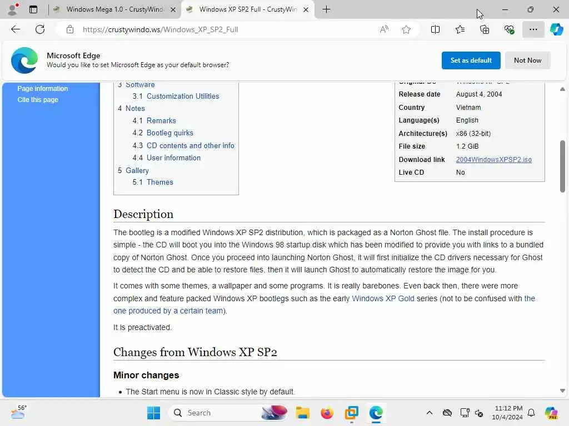The height and width of the screenshot is (426, 569).
Task: Click the 'August 4, 2004' release date
Action: 478,94
